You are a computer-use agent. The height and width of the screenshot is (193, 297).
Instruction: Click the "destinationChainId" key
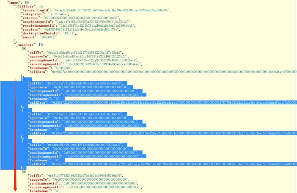click(x=40, y=33)
